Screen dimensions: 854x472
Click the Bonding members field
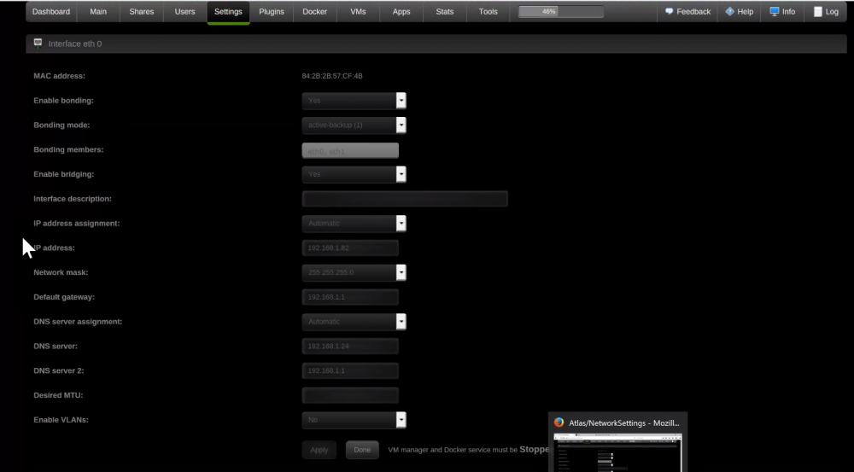[x=350, y=151]
